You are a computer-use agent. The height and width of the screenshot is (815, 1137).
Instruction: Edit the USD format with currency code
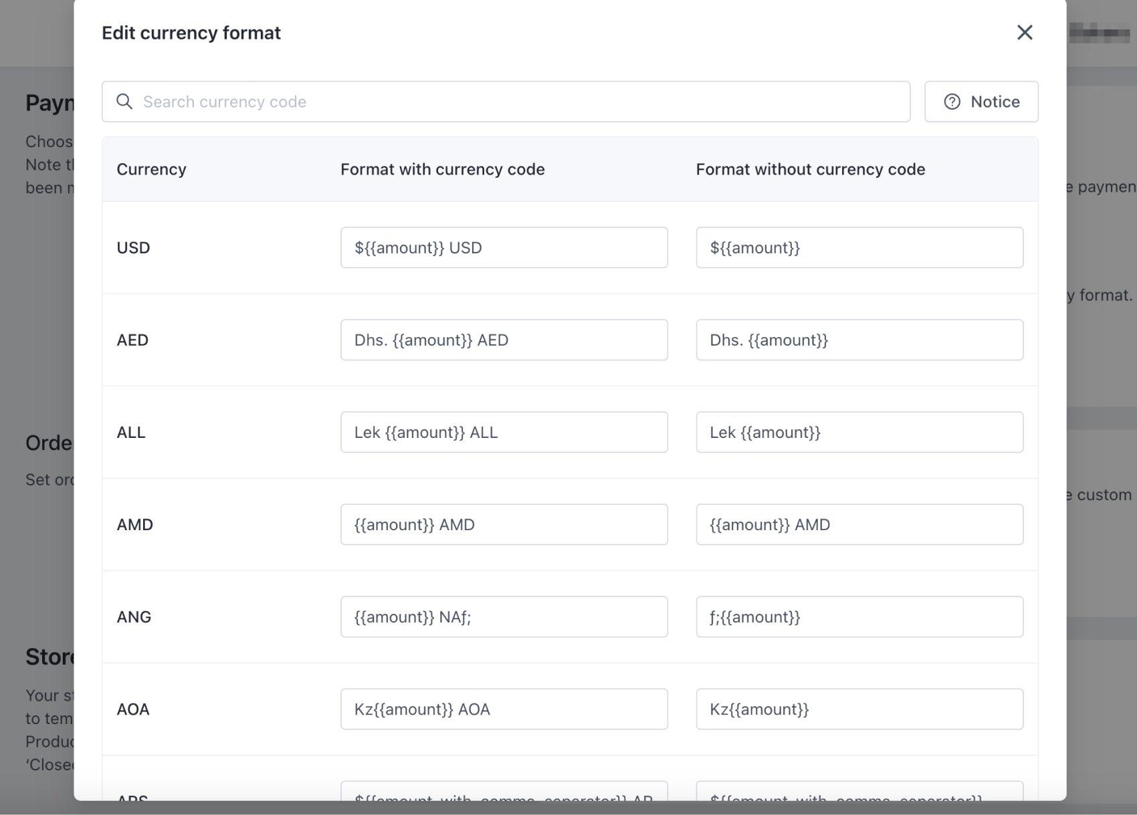[x=504, y=247]
